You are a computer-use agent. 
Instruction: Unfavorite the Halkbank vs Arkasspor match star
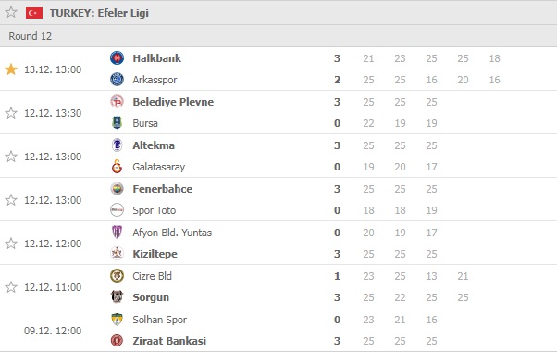click(11, 69)
